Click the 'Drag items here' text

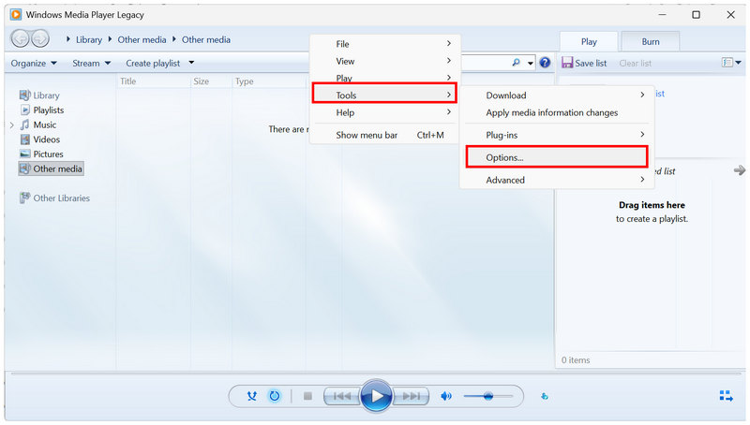click(652, 205)
